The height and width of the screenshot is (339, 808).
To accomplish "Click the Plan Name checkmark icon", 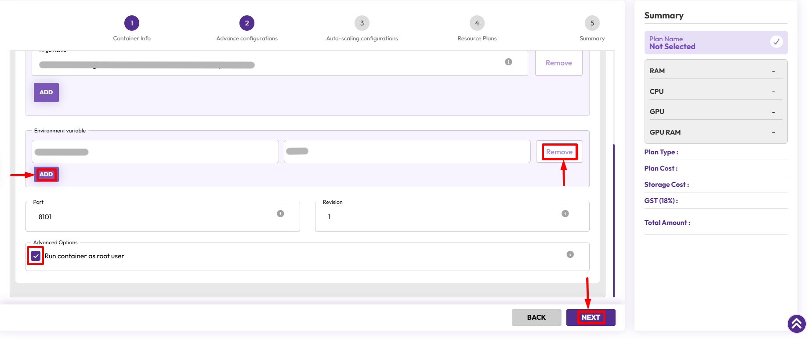I will (776, 42).
